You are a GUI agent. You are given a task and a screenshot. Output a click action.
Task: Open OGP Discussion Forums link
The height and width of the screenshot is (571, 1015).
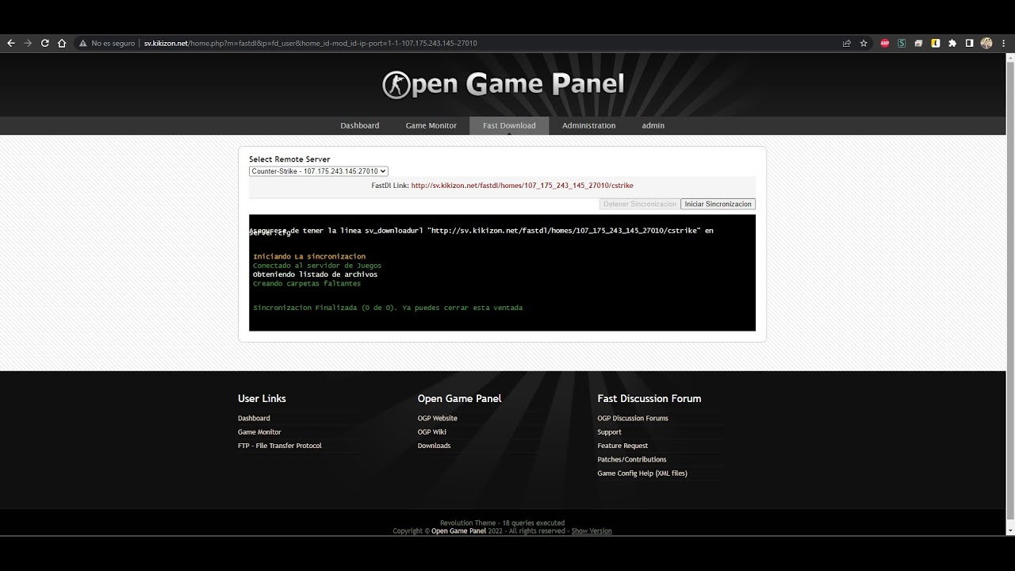click(633, 418)
